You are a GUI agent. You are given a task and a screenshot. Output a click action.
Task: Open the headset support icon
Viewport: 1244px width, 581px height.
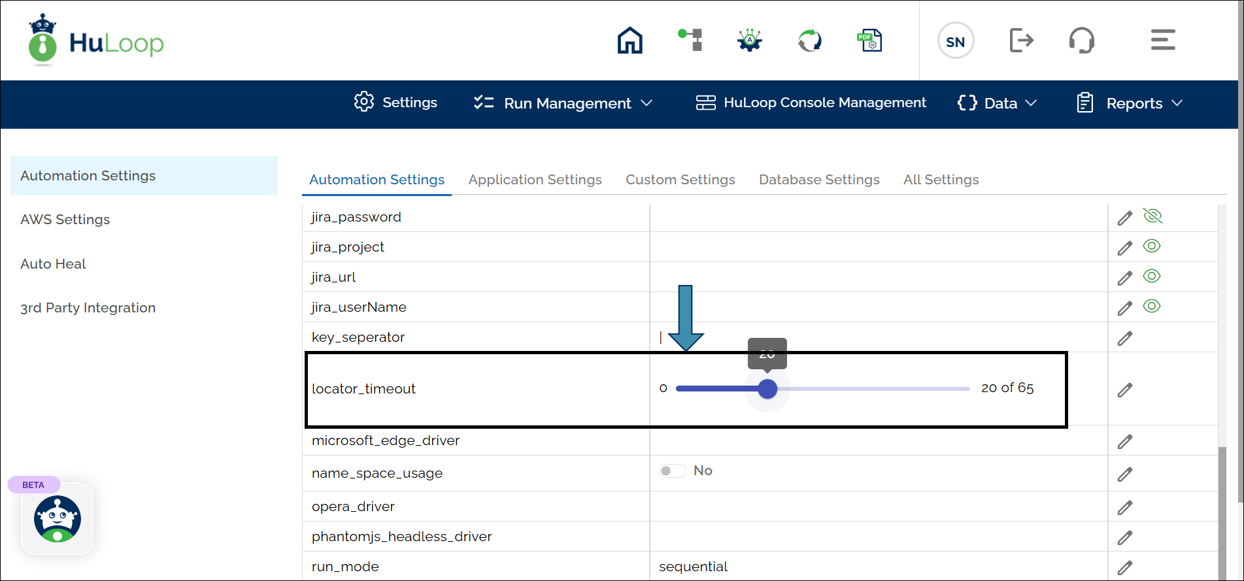[x=1081, y=41]
